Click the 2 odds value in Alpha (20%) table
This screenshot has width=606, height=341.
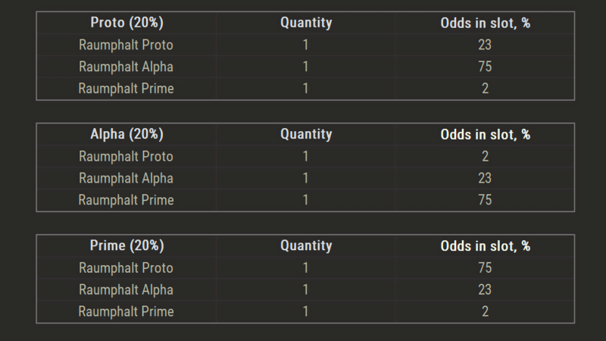485,156
